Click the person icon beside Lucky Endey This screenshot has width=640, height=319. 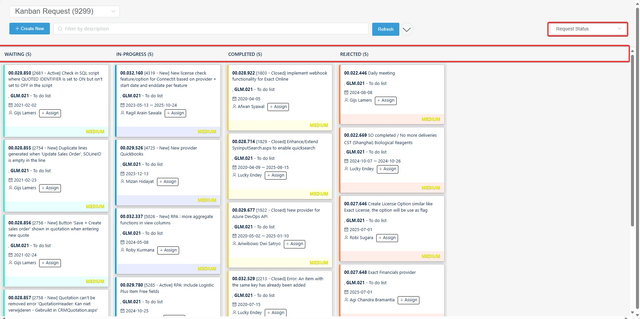tap(234, 175)
